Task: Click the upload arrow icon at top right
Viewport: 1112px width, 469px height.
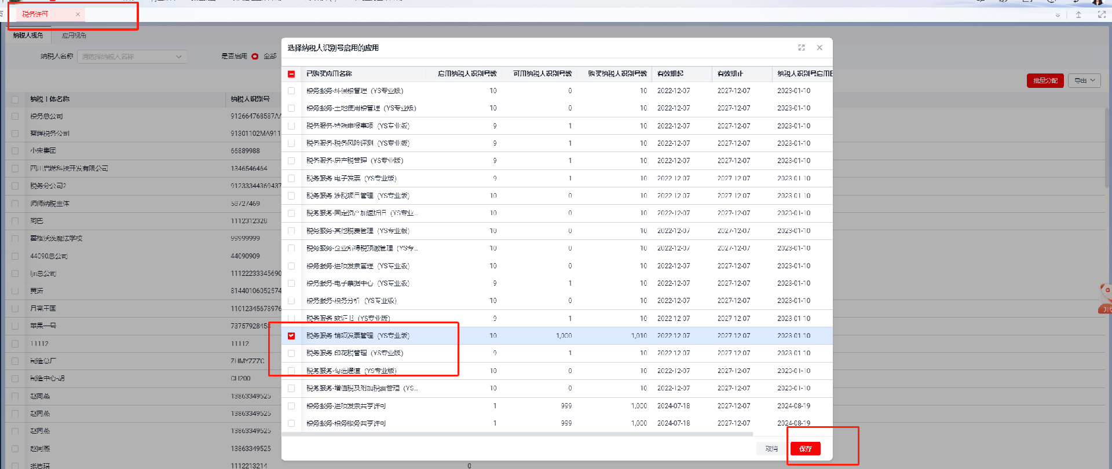Action: coord(1078,15)
